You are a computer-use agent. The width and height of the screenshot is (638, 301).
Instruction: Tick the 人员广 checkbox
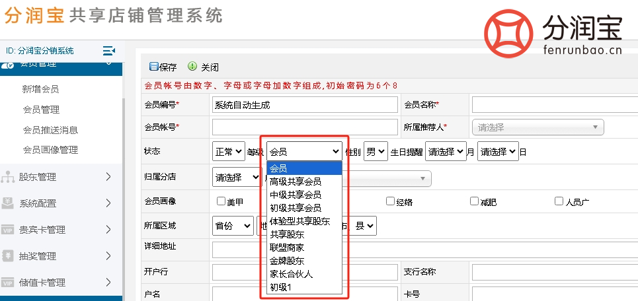coord(559,201)
